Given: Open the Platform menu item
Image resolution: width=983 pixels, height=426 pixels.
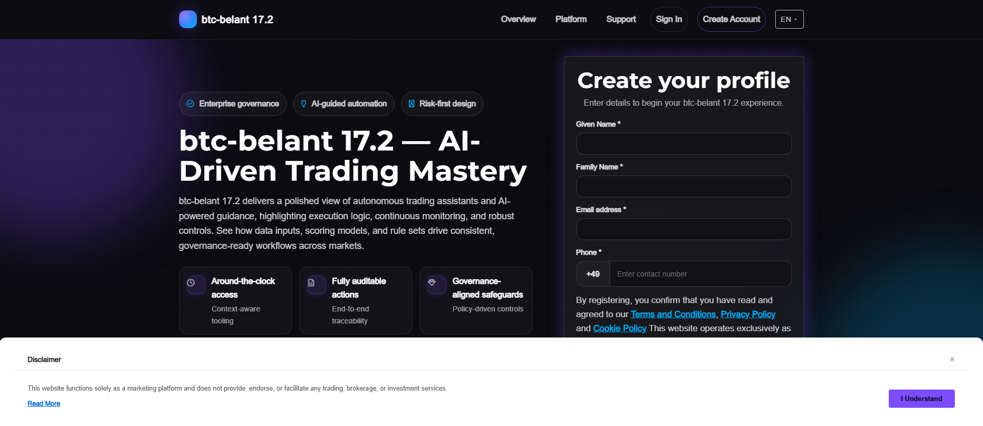Looking at the screenshot, I should [x=571, y=19].
